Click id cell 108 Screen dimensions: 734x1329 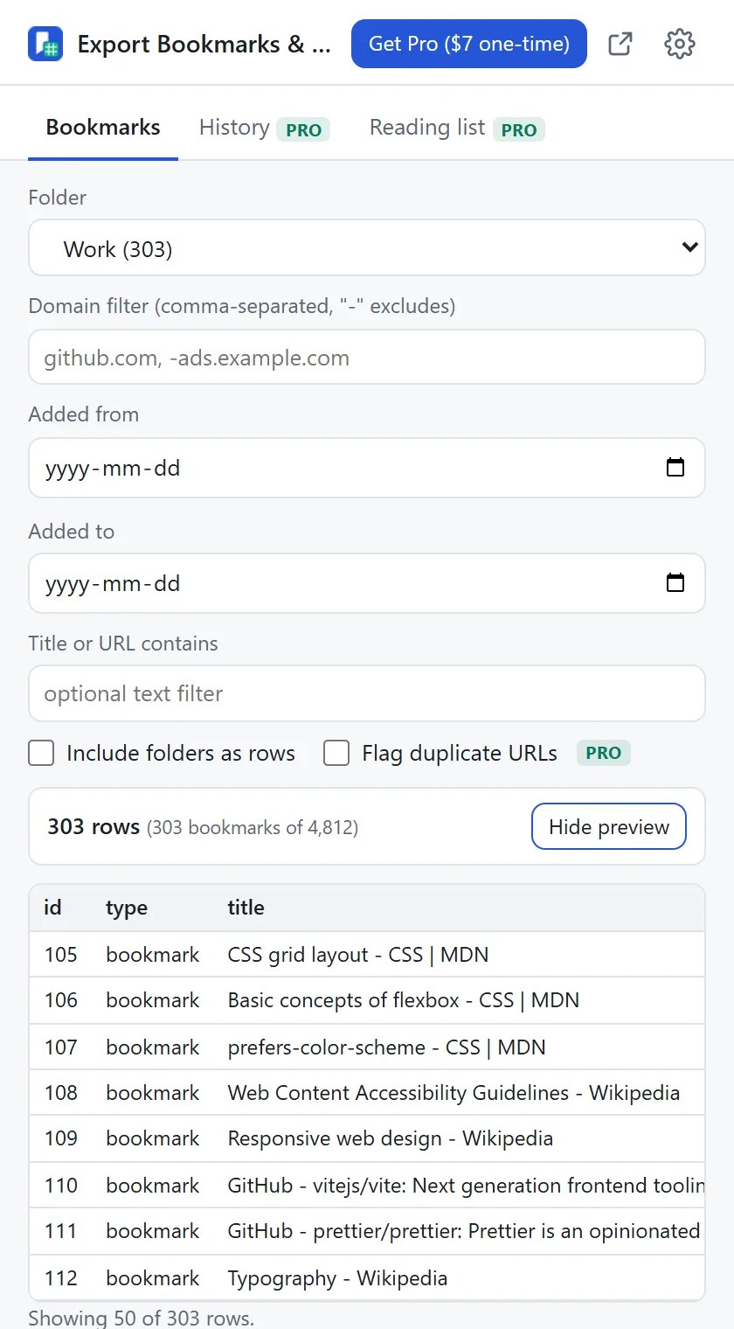click(x=61, y=1092)
